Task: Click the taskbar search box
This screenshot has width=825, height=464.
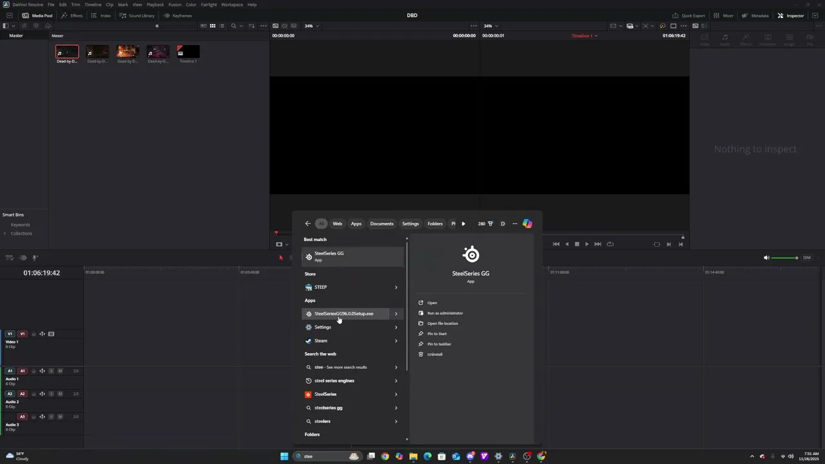Action: (329, 456)
